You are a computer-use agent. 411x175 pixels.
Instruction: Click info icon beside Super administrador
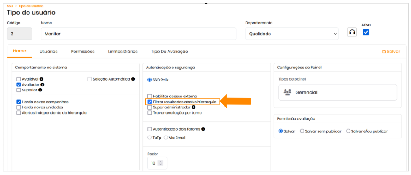(x=193, y=107)
